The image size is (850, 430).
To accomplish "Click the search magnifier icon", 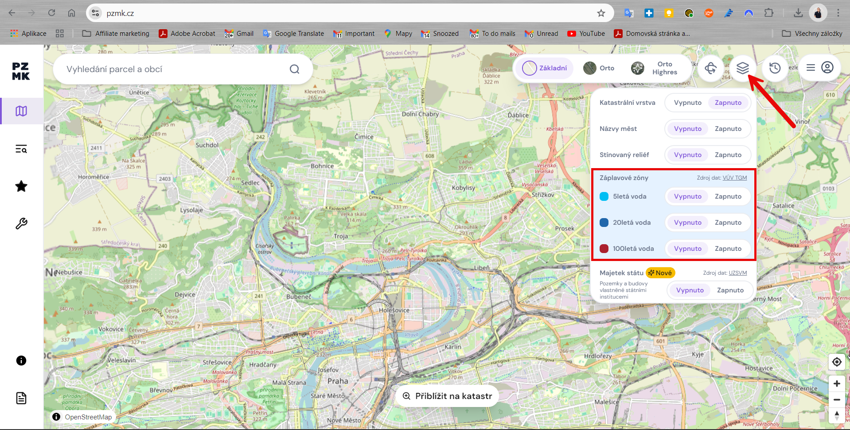I will click(x=294, y=69).
